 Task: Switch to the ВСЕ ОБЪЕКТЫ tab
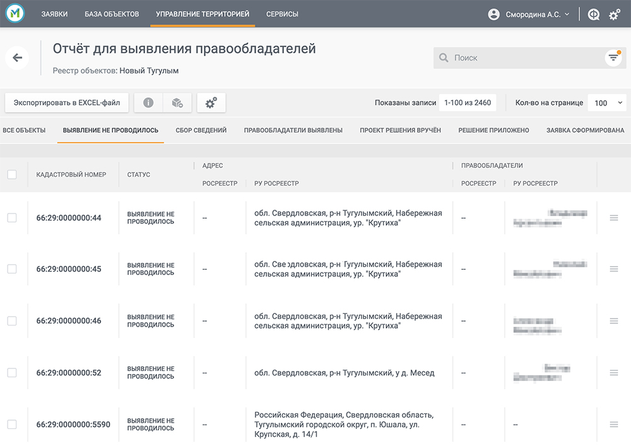coord(24,130)
